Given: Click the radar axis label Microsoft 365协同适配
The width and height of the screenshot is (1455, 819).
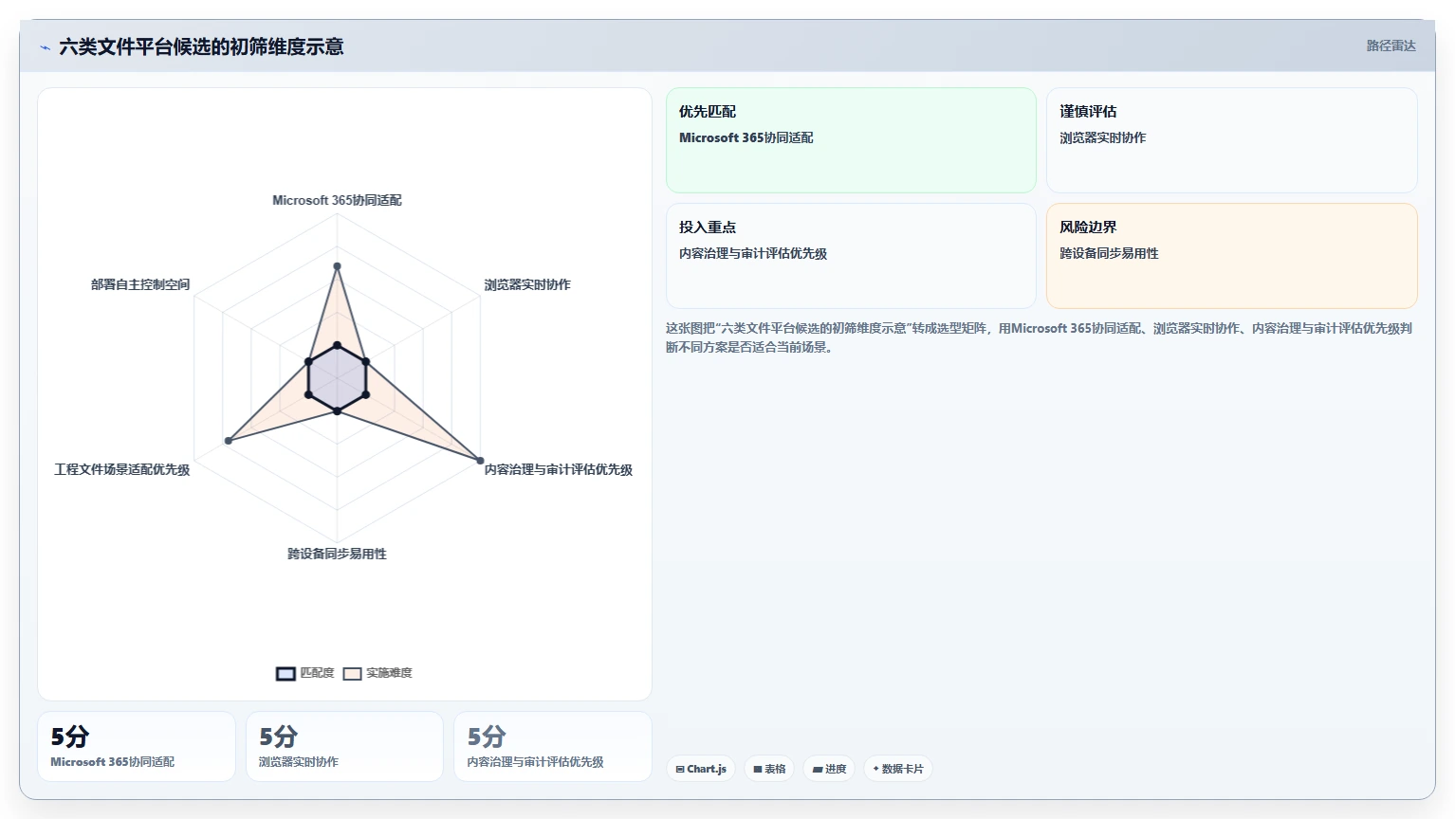Looking at the screenshot, I should (x=337, y=200).
